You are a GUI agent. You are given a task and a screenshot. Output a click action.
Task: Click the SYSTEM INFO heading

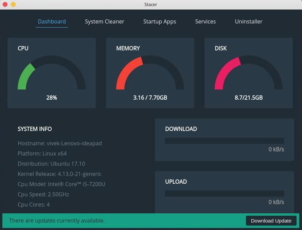pos(35,129)
